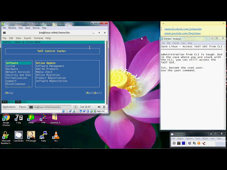
Task: Click terminal taskbar button in SUSE panel
Action: coord(50,107)
